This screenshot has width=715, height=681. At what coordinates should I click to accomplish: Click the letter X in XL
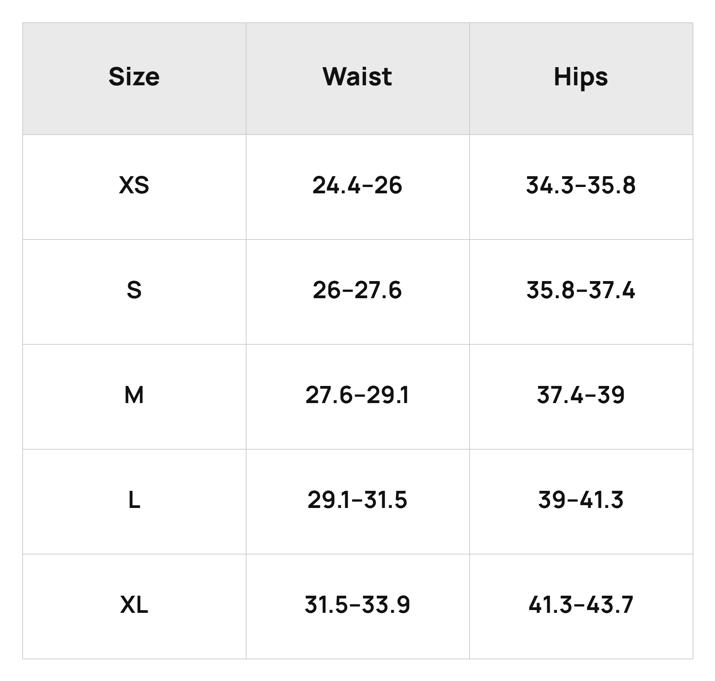click(127, 605)
